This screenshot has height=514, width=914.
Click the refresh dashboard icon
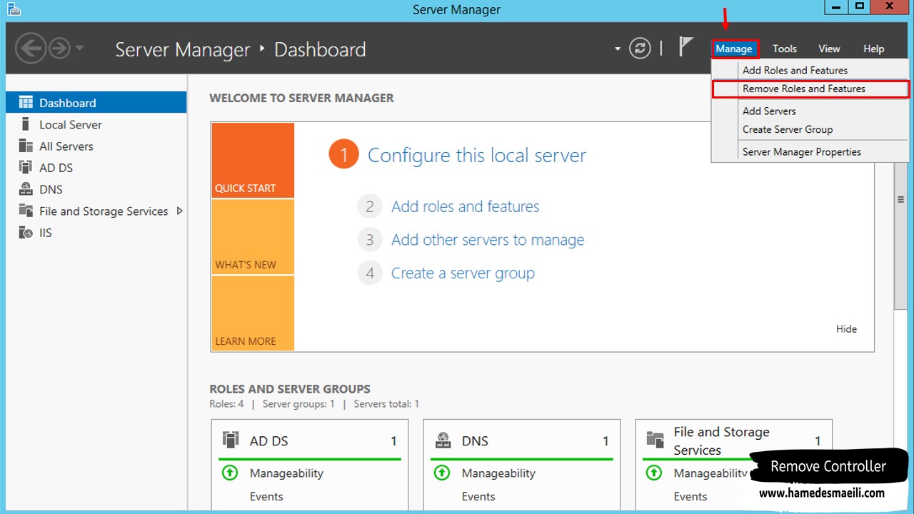click(x=641, y=49)
